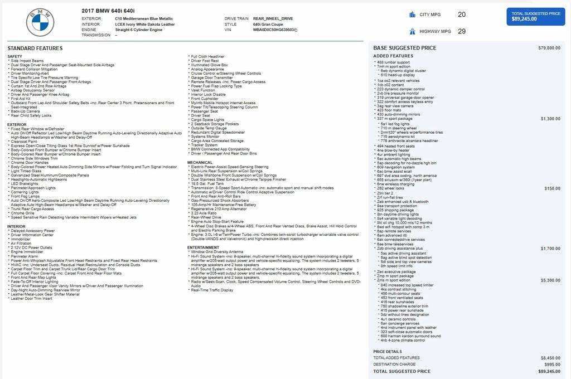571x379 pixels.
Task: Click the '$1,700.00' price
Action: 550,249
